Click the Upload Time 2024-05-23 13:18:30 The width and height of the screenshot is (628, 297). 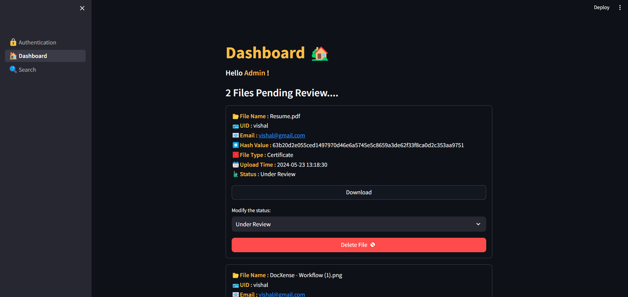302,165
